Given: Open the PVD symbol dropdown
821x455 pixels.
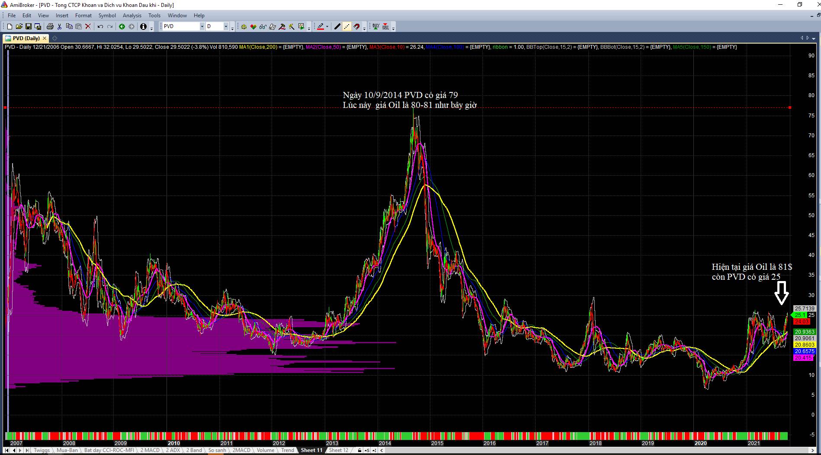Looking at the screenshot, I should [202, 27].
